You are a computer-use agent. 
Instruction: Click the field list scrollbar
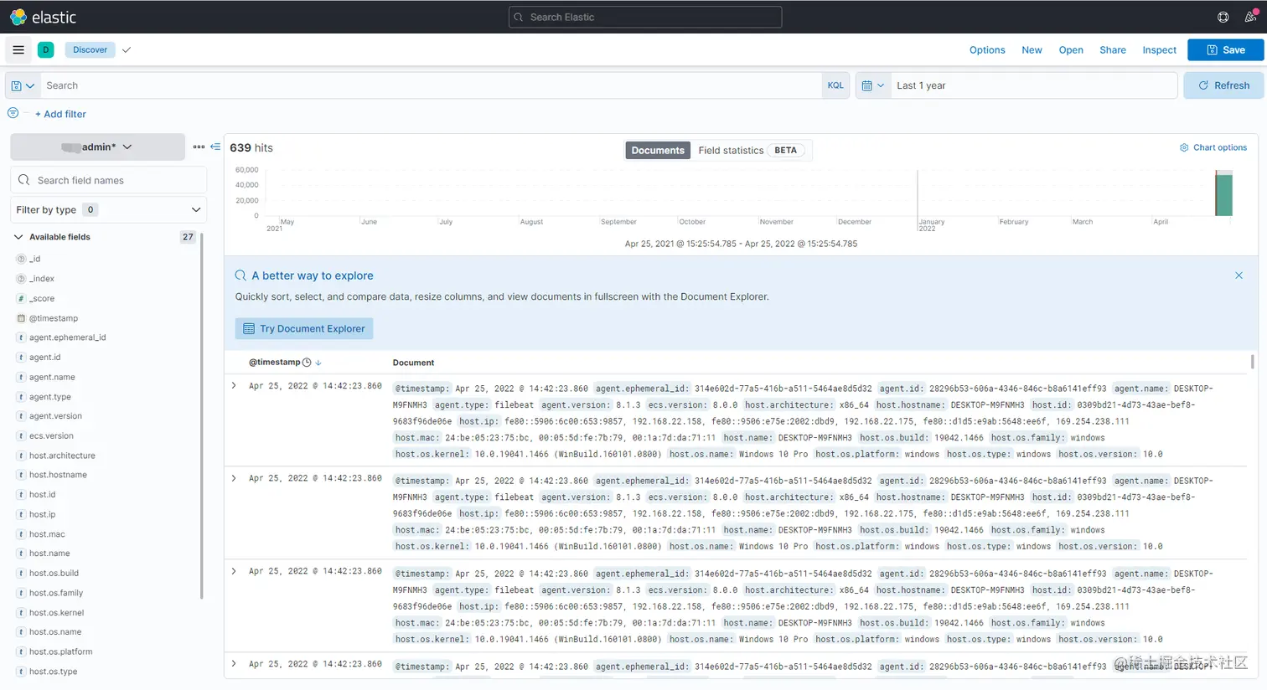click(x=201, y=416)
